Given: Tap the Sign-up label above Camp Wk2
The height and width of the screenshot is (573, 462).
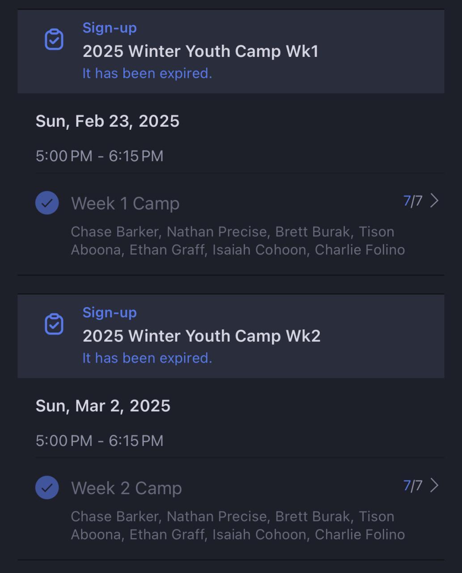Looking at the screenshot, I should point(110,312).
